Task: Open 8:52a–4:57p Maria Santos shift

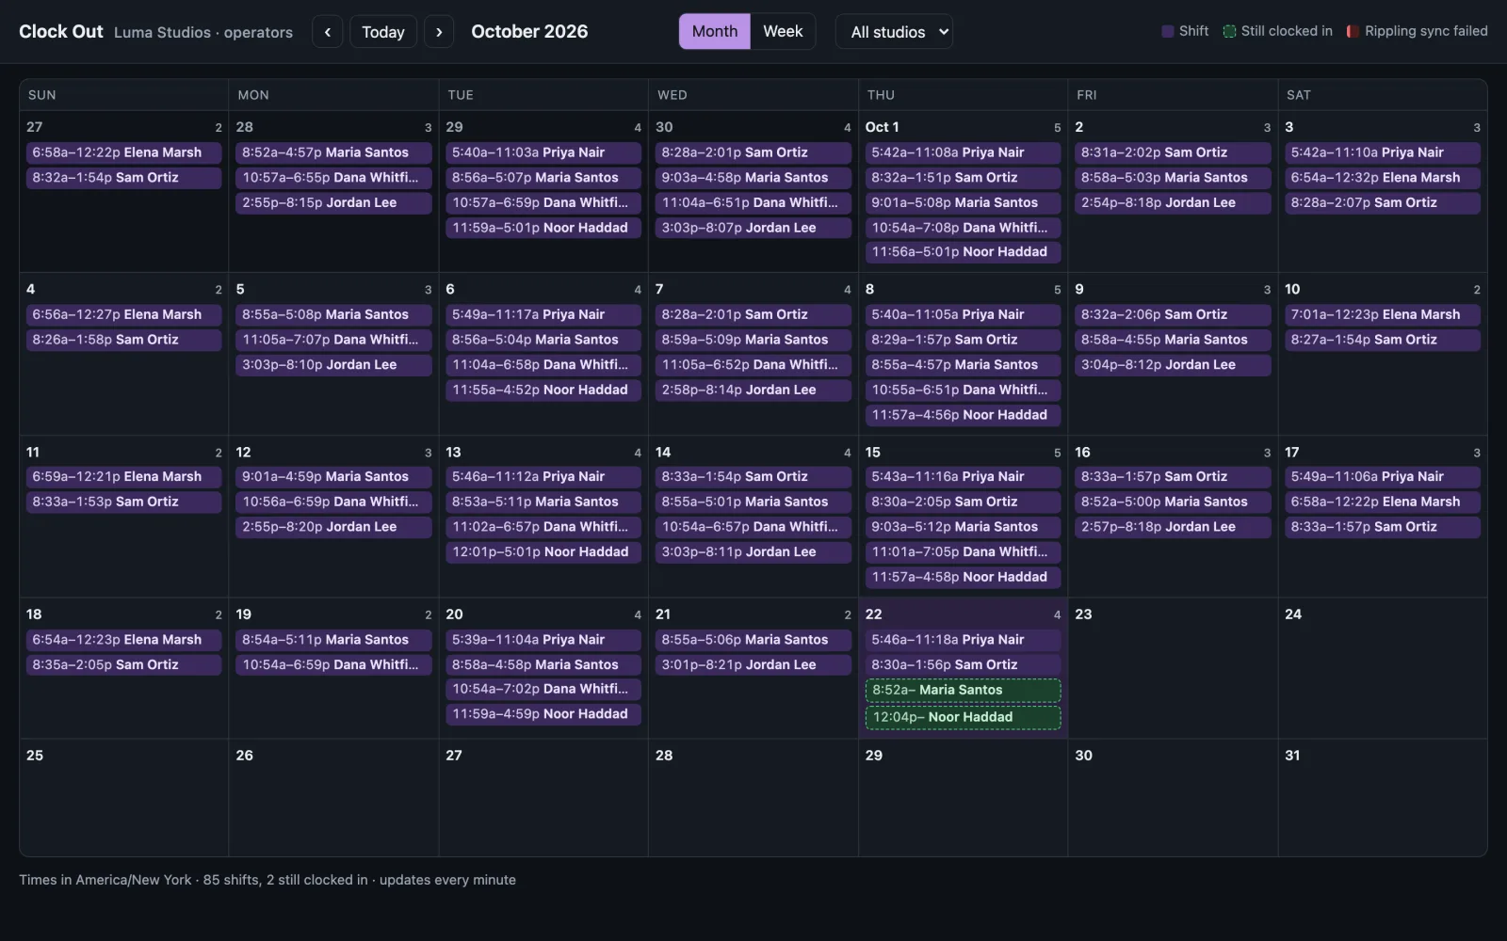Action: tap(333, 152)
